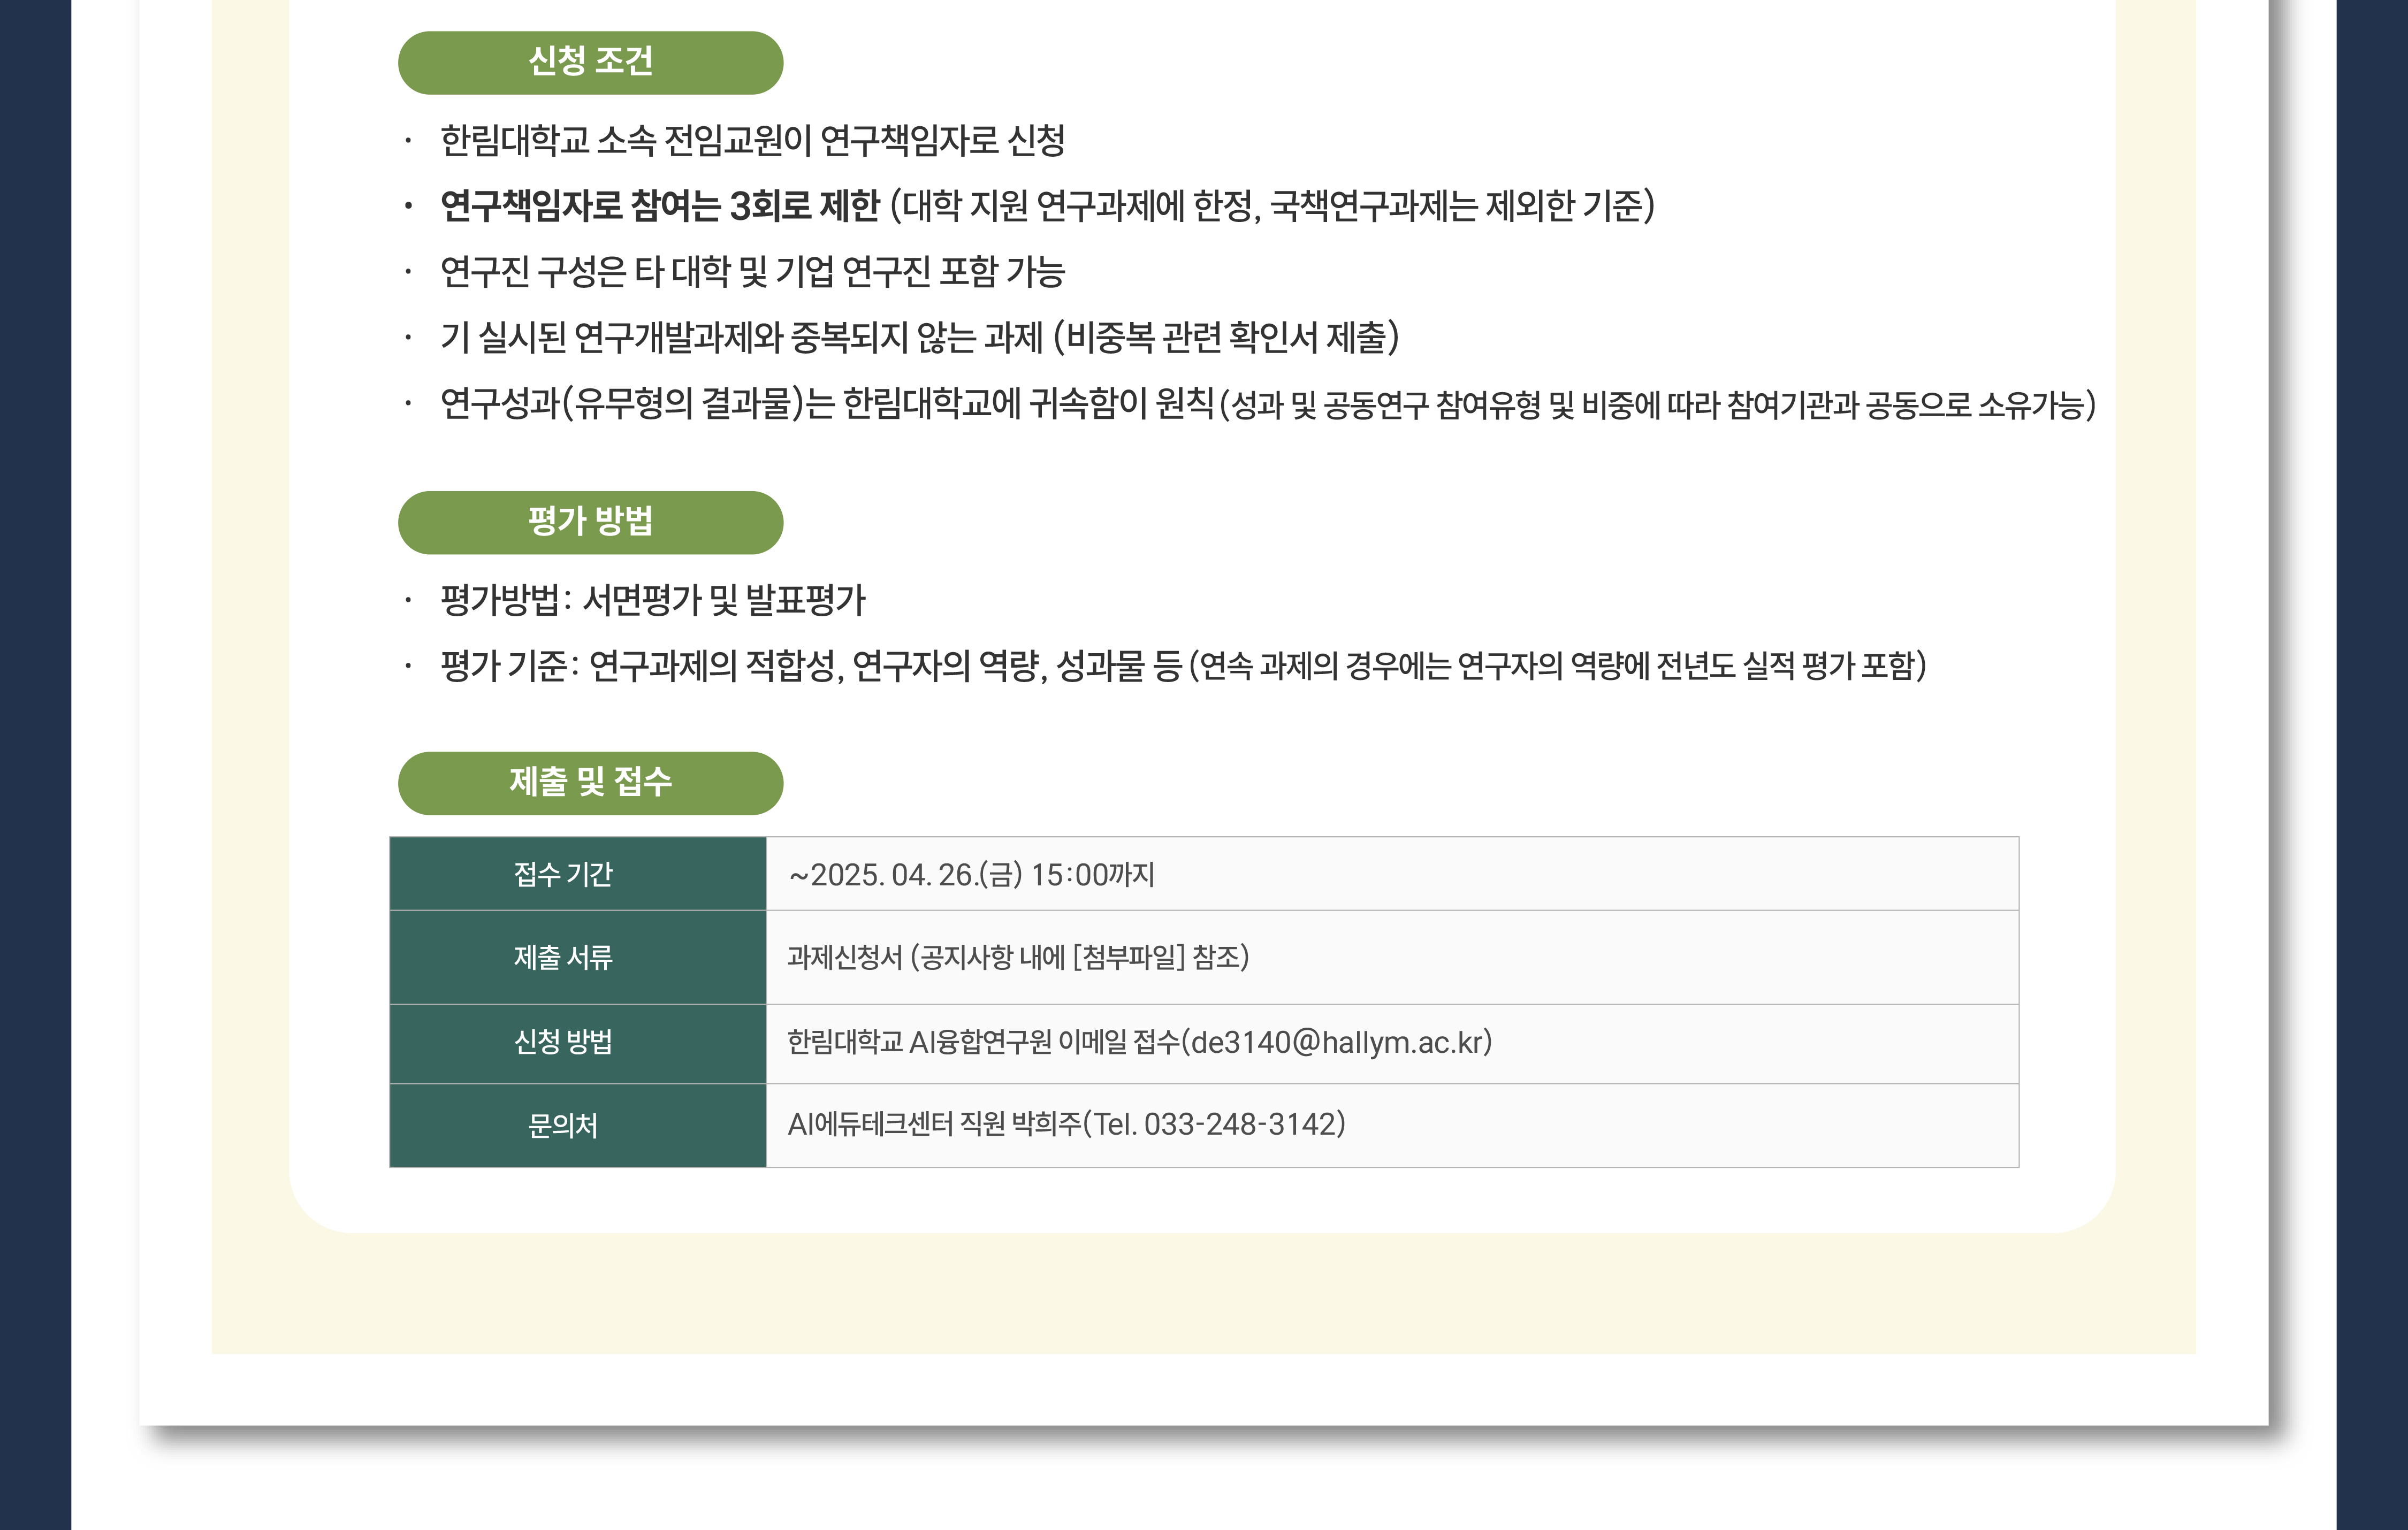This screenshot has height=1530, width=2408.
Task: Click the 접수 기간 table header cell
Action: pyautogui.click(x=578, y=874)
